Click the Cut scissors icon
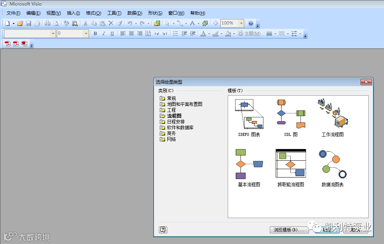This screenshot has height=244, width=384. tap(85, 23)
